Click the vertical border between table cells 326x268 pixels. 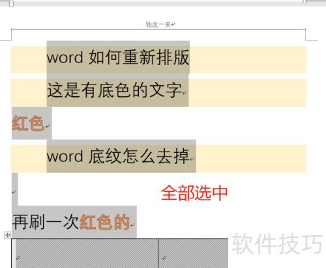tap(158, 253)
